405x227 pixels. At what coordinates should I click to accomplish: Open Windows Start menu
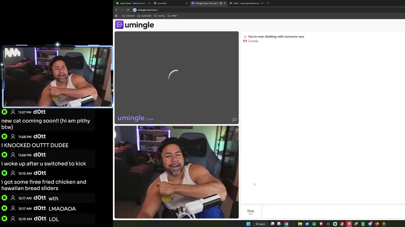248,224
